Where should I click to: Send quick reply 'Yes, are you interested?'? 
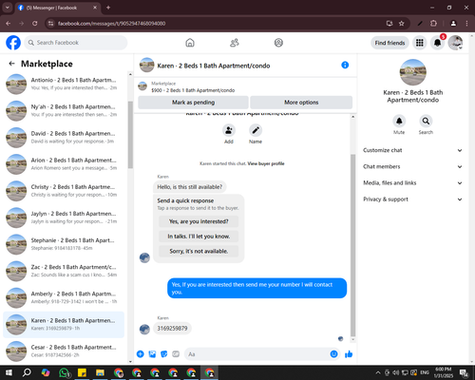(x=199, y=221)
